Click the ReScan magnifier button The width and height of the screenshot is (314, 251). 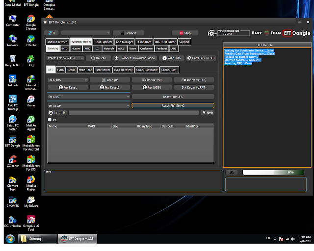click(99, 58)
